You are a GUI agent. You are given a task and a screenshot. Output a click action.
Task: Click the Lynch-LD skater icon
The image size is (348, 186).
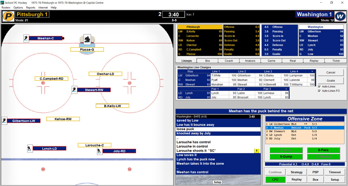(x=30, y=149)
